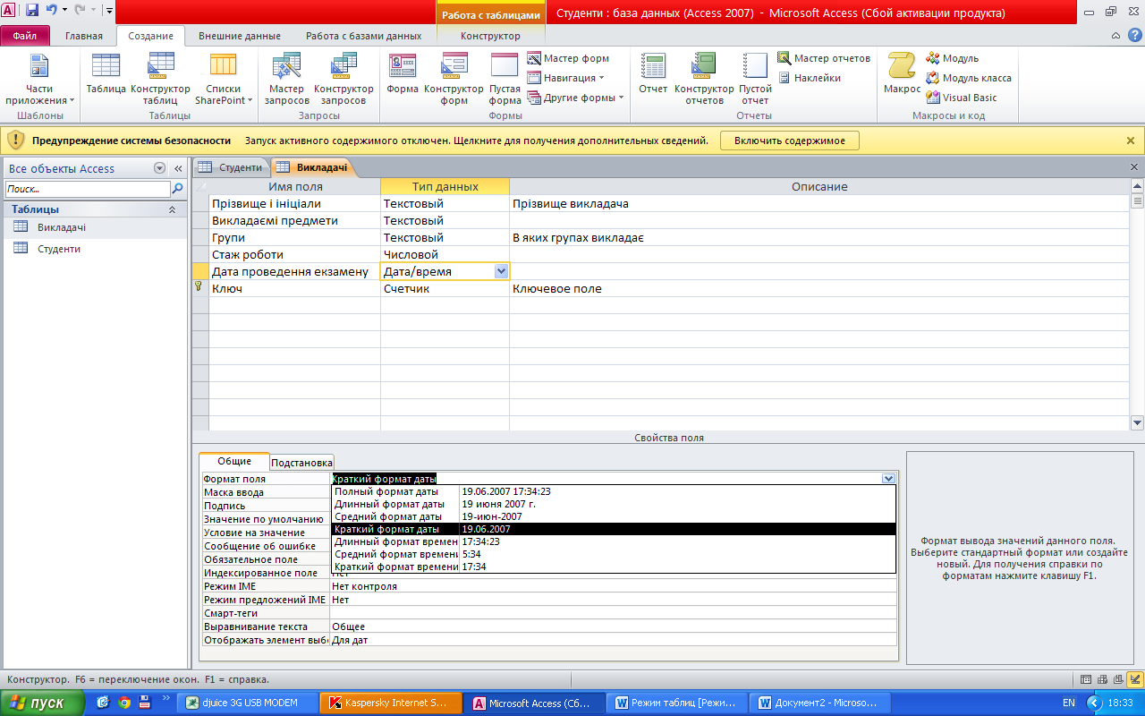Choose Длинный формат времени option
The width and height of the screenshot is (1145, 716).
coord(614,541)
